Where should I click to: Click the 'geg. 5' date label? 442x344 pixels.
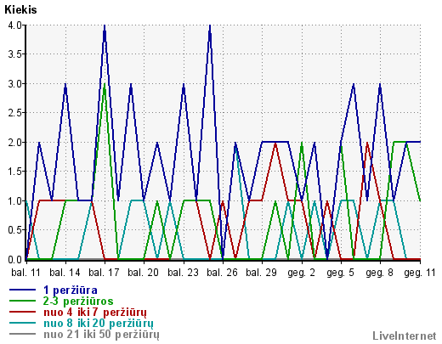coord(341,273)
